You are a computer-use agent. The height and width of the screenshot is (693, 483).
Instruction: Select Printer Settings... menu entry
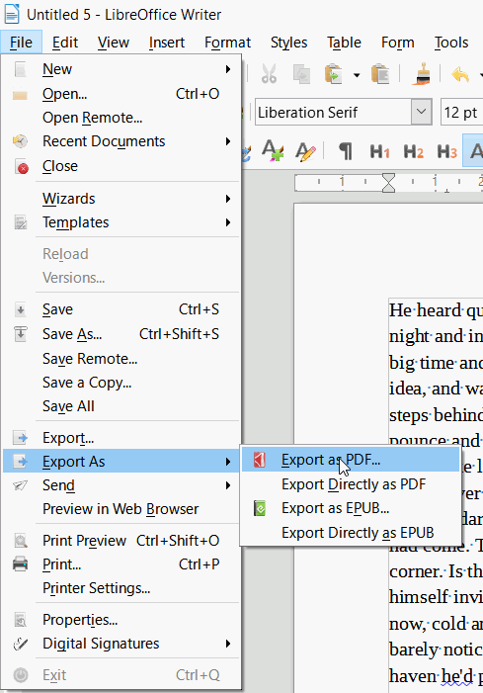[121, 588]
